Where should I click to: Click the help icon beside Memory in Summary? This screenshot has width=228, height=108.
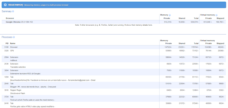click(170, 15)
